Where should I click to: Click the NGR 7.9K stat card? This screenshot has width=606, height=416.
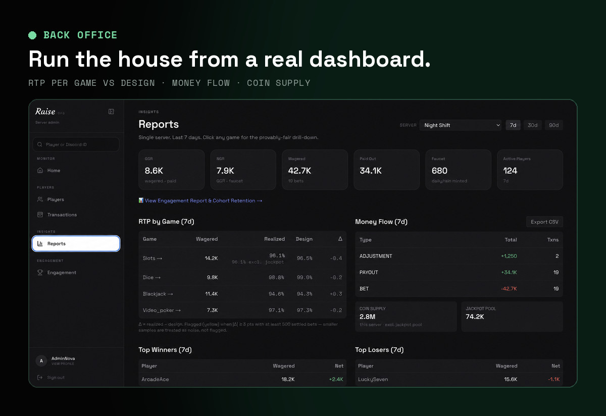[243, 170]
